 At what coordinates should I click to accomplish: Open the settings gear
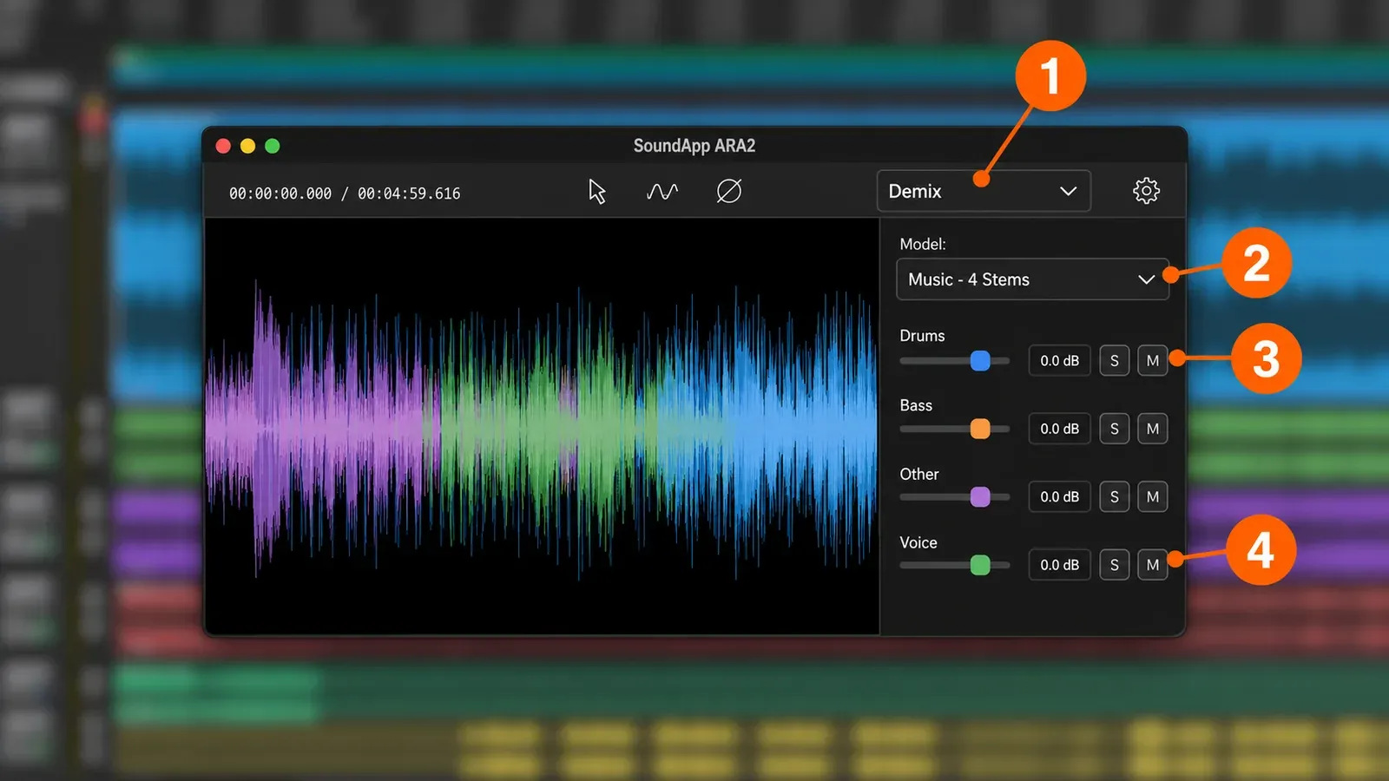1146,191
